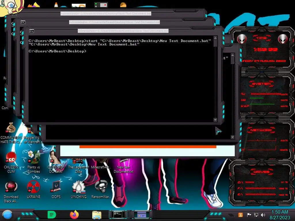This screenshot has width=295, height=221.
Task: Switch to the purple card app on taskbar
Action: coord(142,214)
